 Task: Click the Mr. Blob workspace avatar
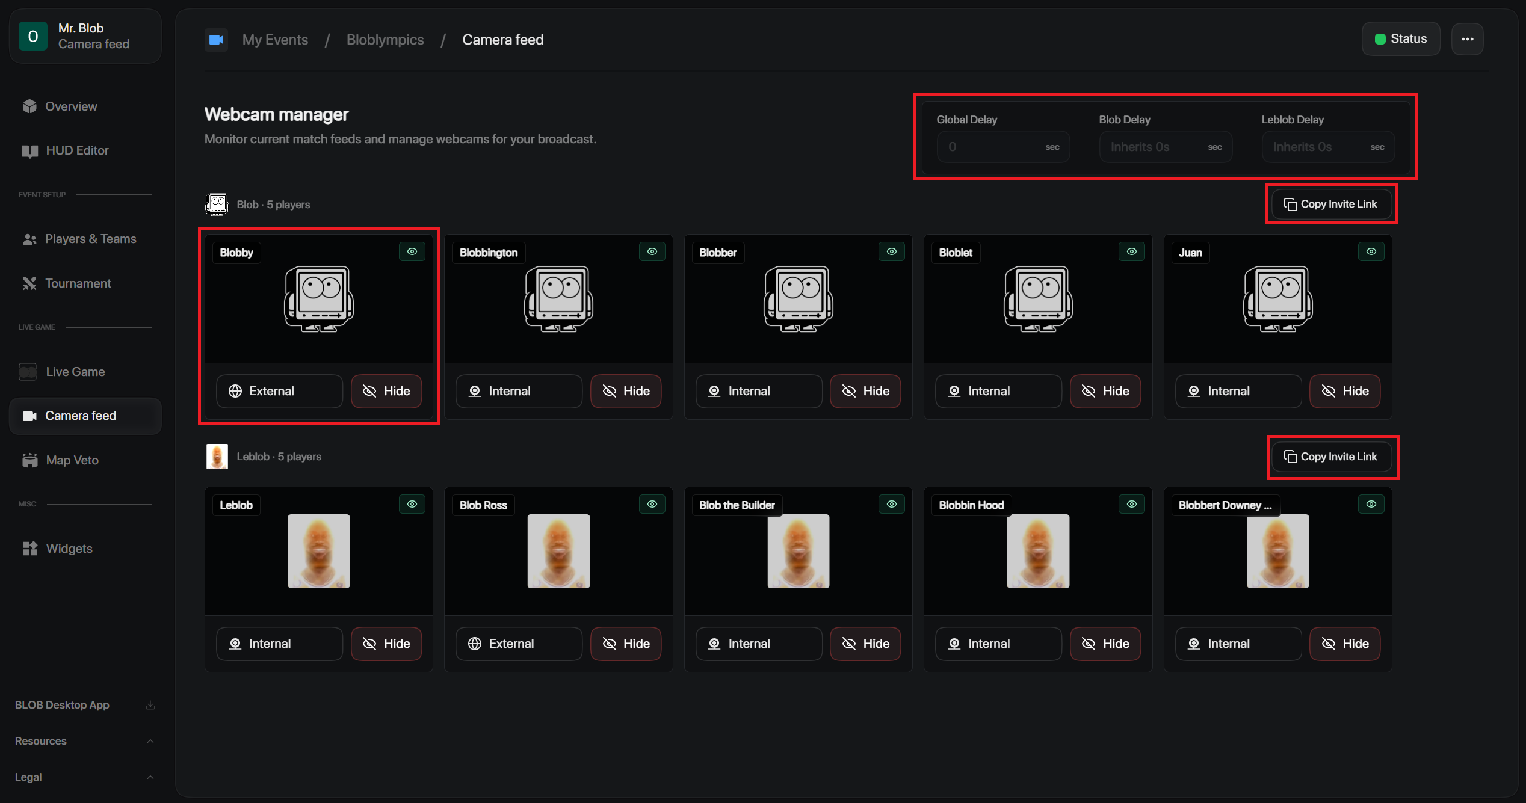(x=33, y=36)
